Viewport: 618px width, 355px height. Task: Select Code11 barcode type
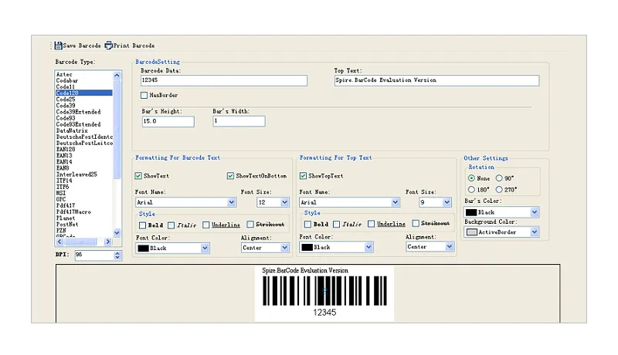click(84, 86)
